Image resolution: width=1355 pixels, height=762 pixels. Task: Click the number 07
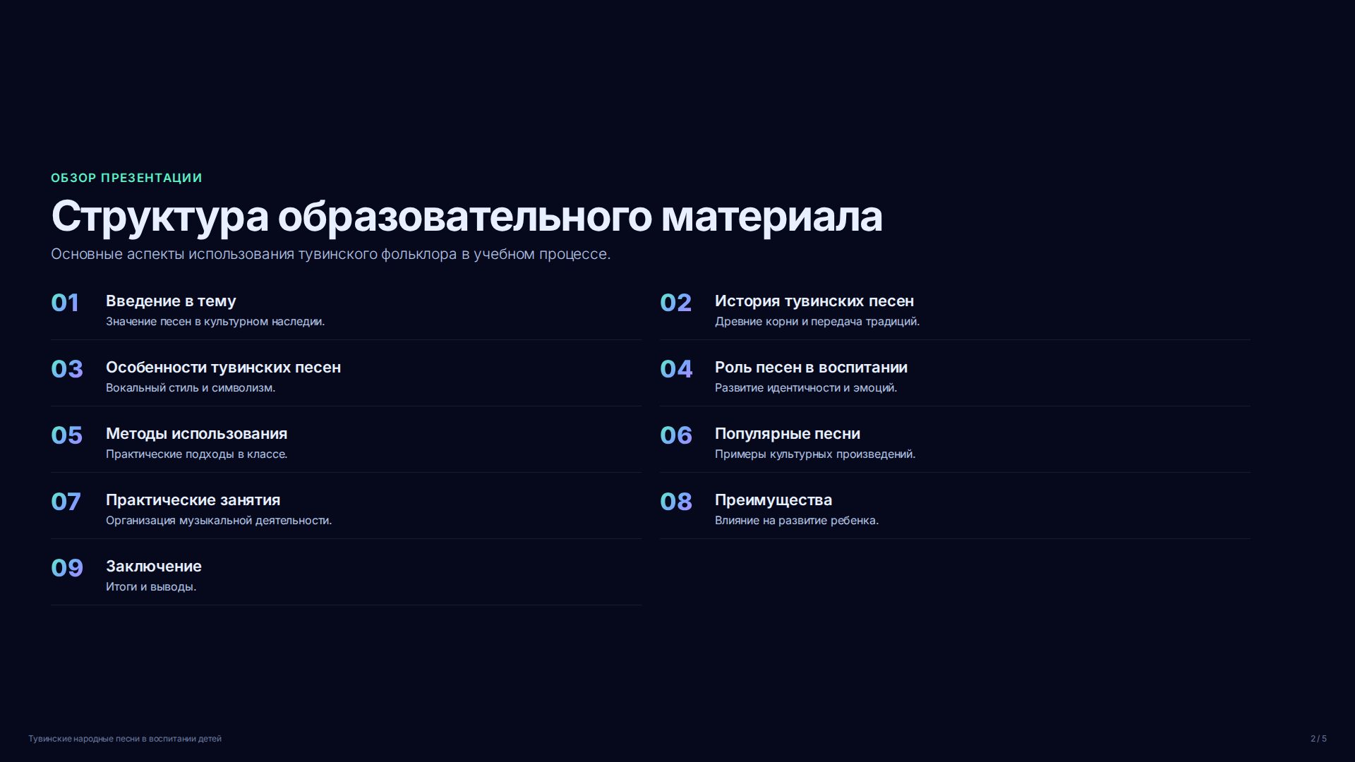tap(66, 502)
